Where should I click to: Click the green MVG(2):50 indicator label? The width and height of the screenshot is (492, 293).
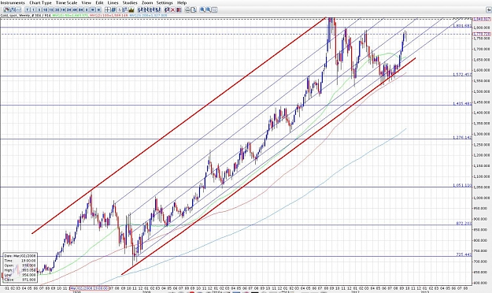(x=70, y=15)
